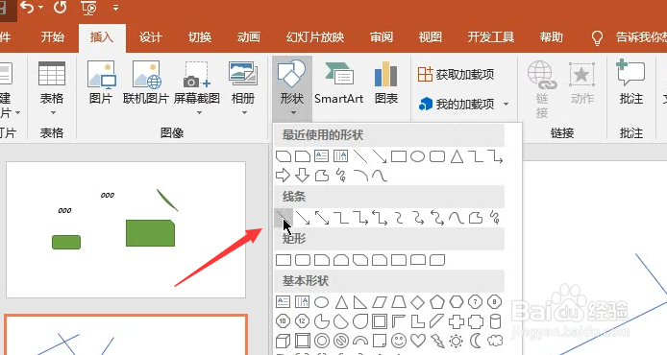
Task: Expand the 我的加载项 dropdown arrow
Action: [x=506, y=104]
